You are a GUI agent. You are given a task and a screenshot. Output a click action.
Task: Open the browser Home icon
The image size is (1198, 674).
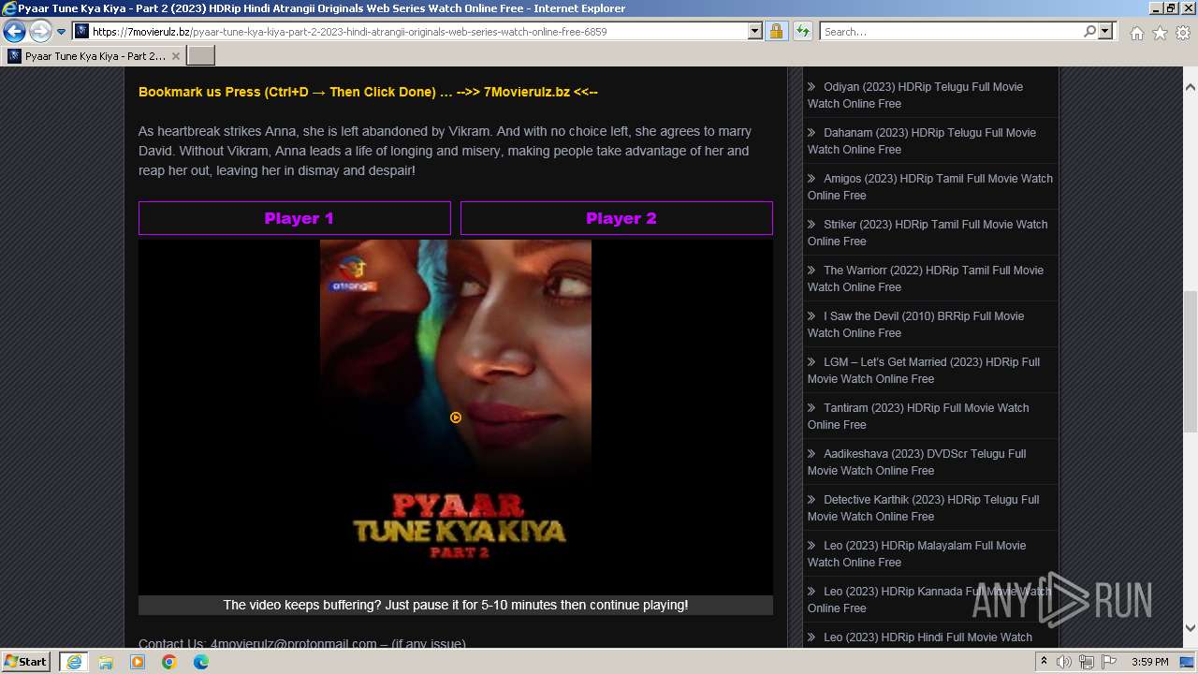1136,33
